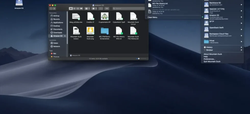Expand the Rackspace Cloud Files submenu arrow
The height and width of the screenshot is (114, 250).
(241, 36)
